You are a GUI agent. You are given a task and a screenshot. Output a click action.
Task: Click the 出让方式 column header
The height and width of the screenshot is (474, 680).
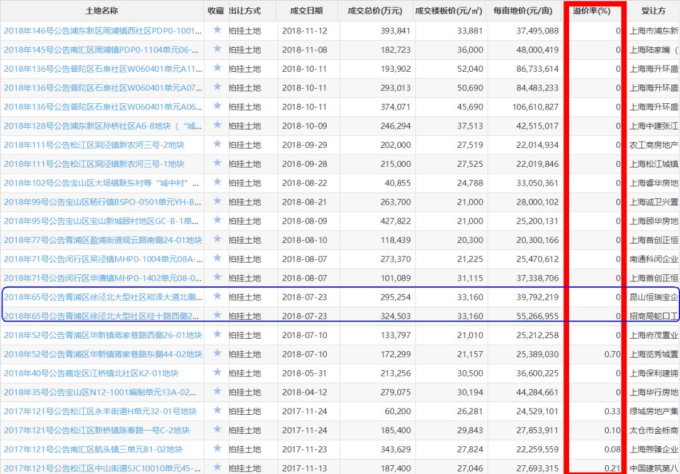pyautogui.click(x=245, y=11)
